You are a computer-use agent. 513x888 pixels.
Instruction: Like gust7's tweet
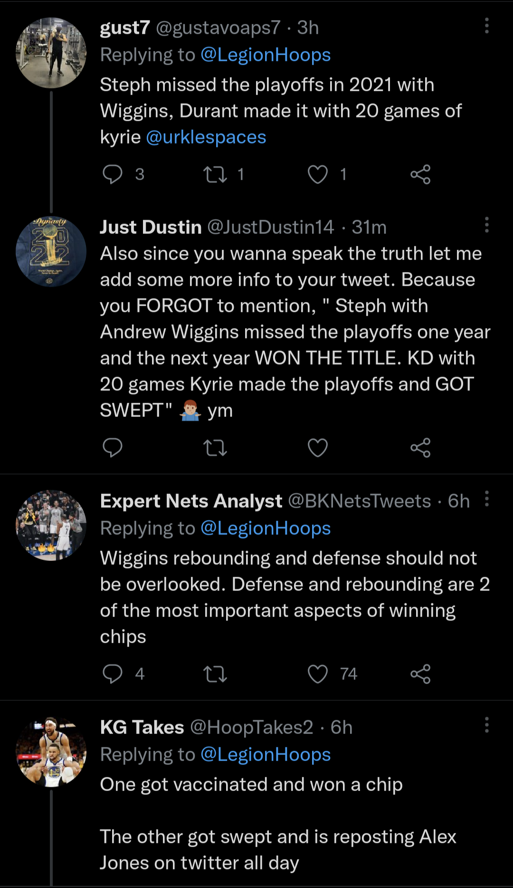[x=318, y=174]
